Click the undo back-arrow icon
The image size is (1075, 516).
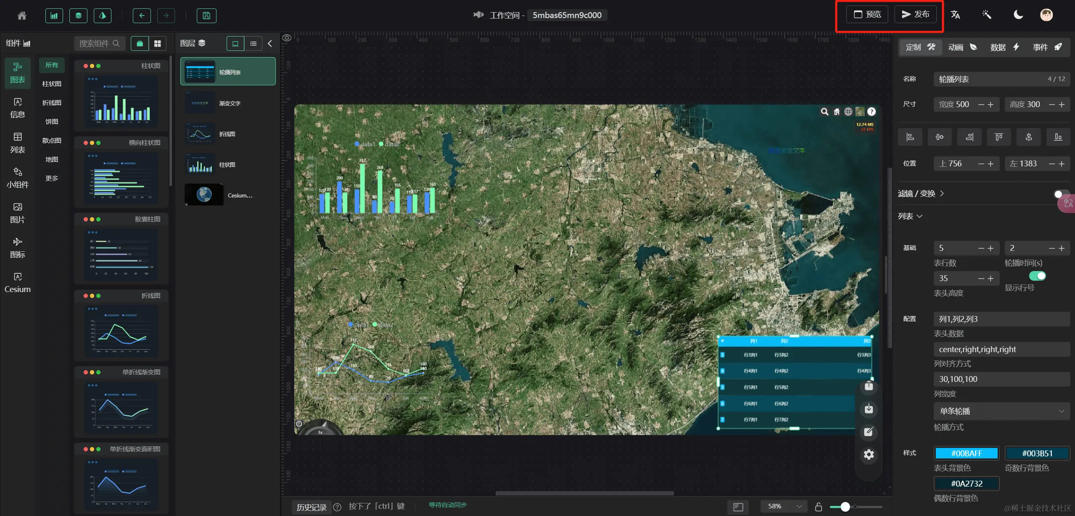(x=142, y=16)
